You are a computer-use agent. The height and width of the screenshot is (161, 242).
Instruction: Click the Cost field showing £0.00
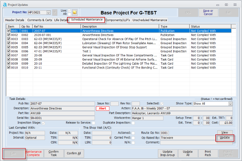[x=226, y=123]
